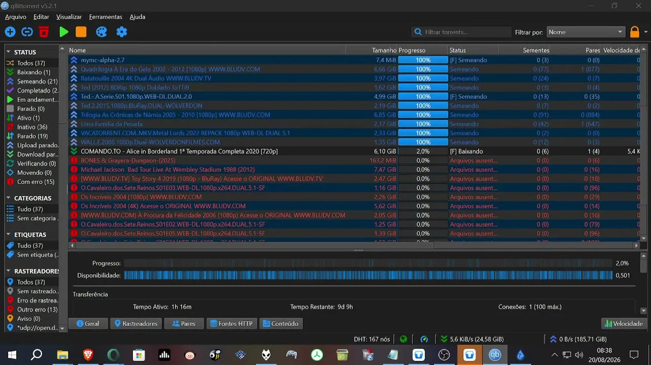The width and height of the screenshot is (651, 365).
Task: Switch to the Rastreadores tab
Action: pos(135,323)
